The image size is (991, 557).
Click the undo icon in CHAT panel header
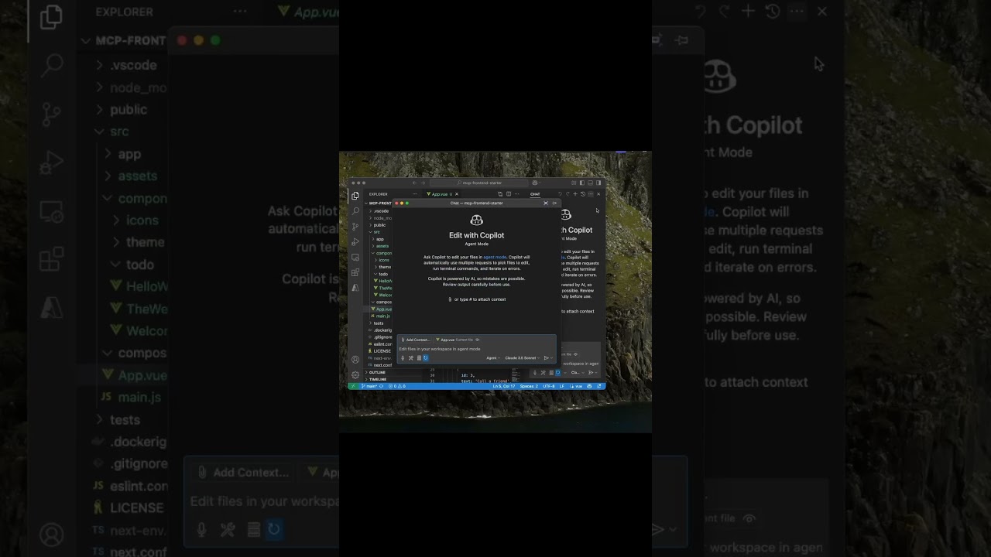(560, 194)
